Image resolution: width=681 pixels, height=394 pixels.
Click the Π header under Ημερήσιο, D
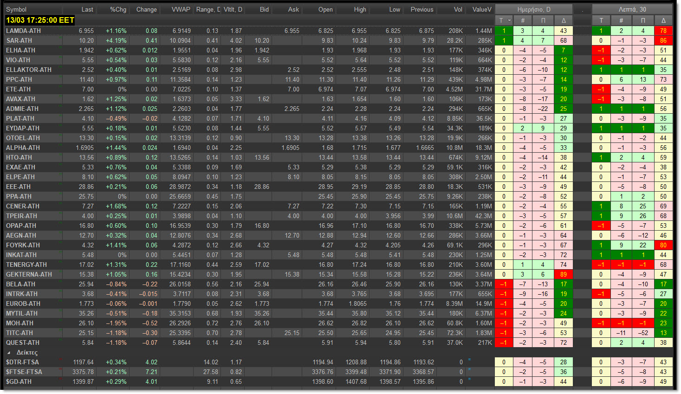pos(543,20)
